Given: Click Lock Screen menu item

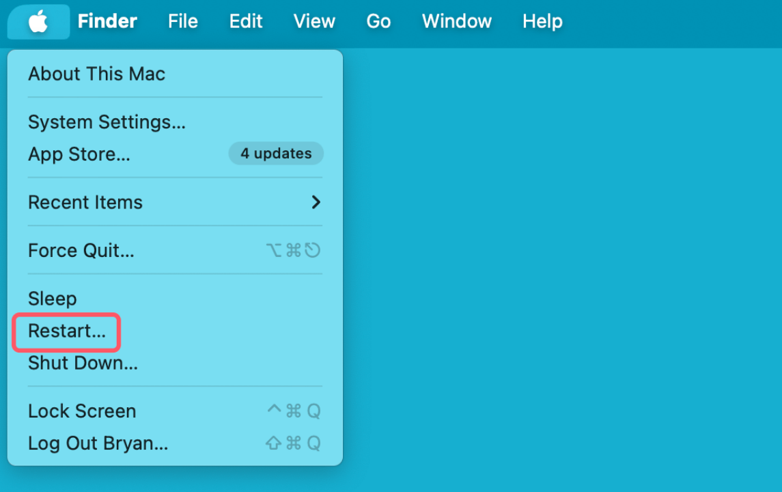Looking at the screenshot, I should (x=82, y=411).
